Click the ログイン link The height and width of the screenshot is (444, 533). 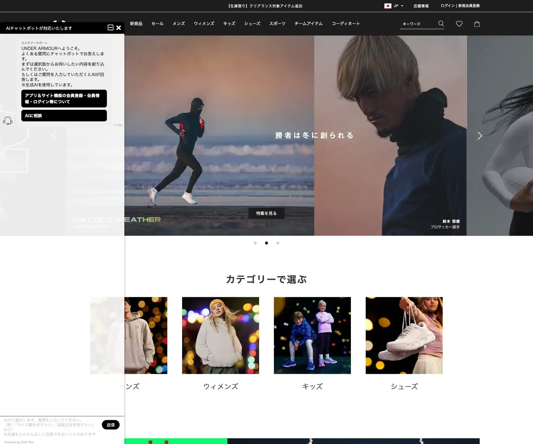(x=447, y=6)
